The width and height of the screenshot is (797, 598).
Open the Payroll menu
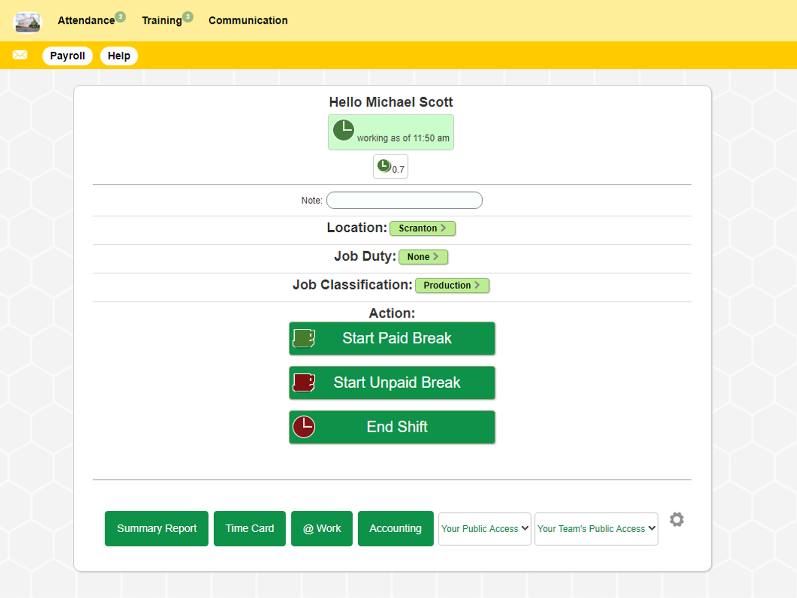(68, 56)
